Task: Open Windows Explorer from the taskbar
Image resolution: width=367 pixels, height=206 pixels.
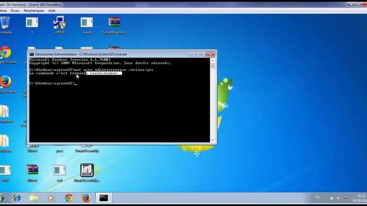Action: 34,198
